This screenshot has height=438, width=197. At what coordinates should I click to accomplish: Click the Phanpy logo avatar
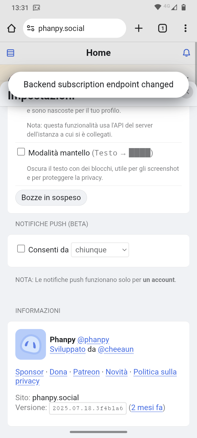pos(31,344)
